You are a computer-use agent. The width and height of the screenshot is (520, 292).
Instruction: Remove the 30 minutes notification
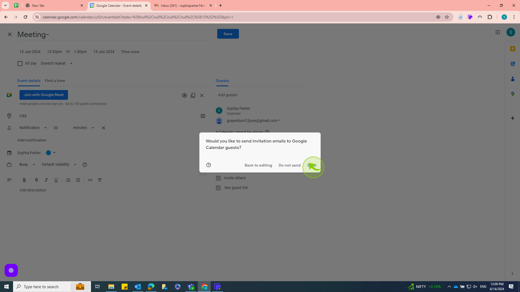[x=103, y=128]
